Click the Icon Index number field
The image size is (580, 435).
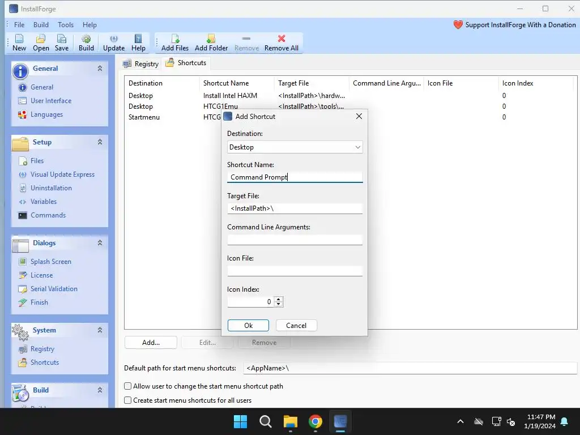[x=251, y=302]
